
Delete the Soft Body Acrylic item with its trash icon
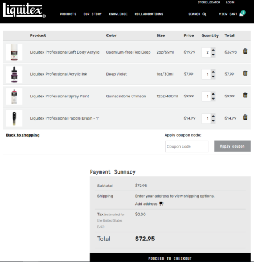pyautogui.click(x=245, y=51)
